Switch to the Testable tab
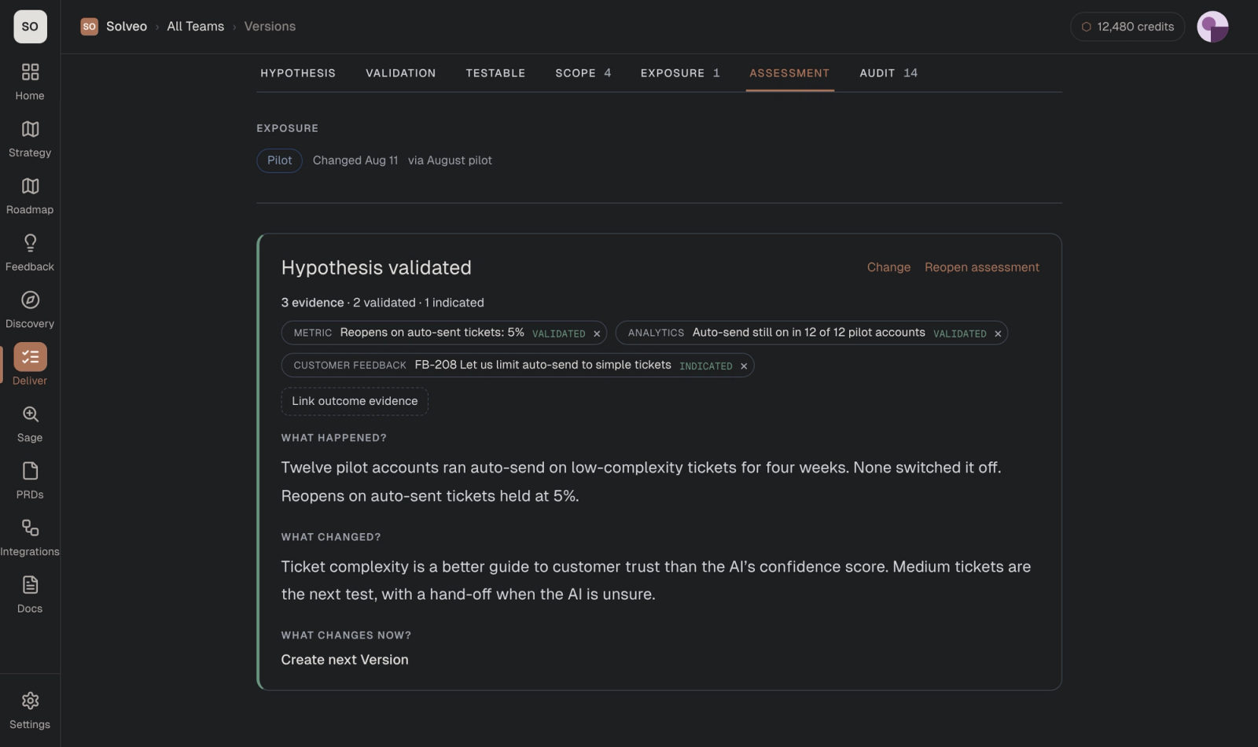 tap(495, 73)
